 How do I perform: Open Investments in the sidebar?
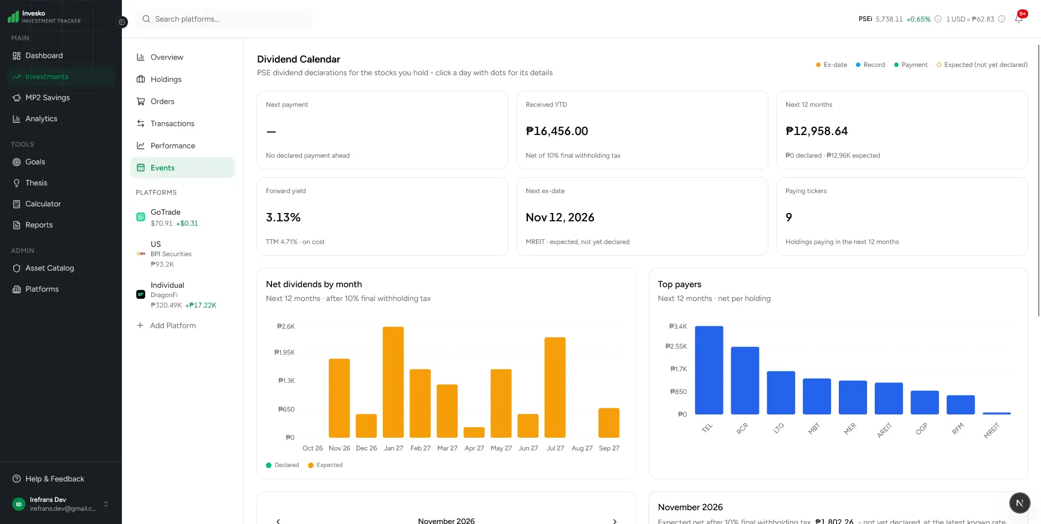(x=61, y=76)
